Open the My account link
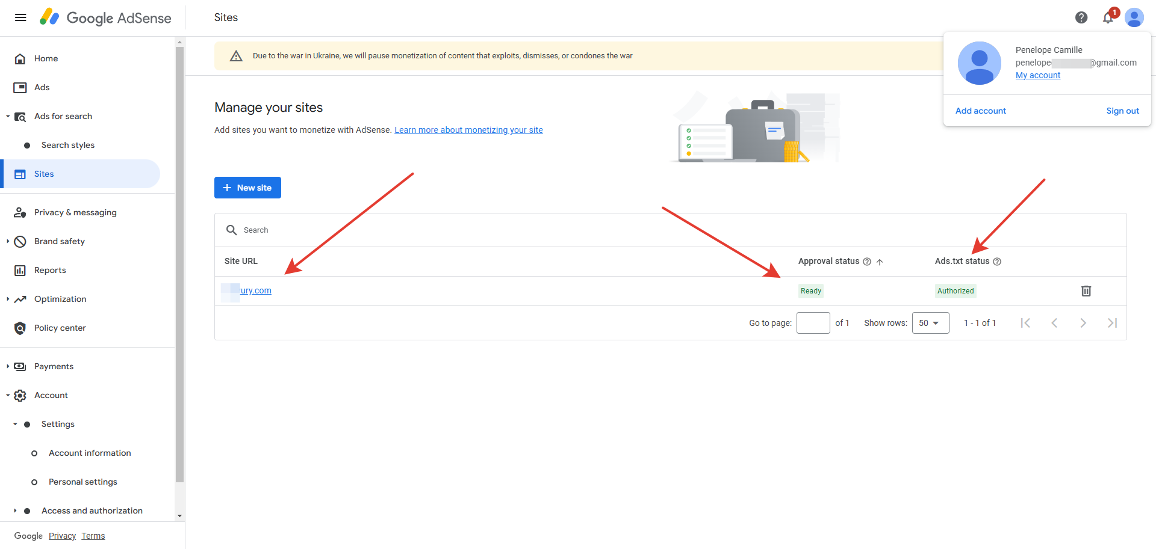This screenshot has height=549, width=1156. tap(1038, 75)
